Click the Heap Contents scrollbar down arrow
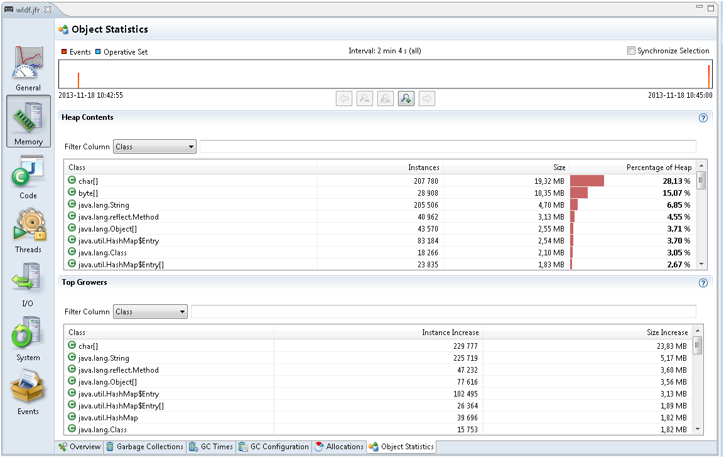724x458 pixels. 701,265
